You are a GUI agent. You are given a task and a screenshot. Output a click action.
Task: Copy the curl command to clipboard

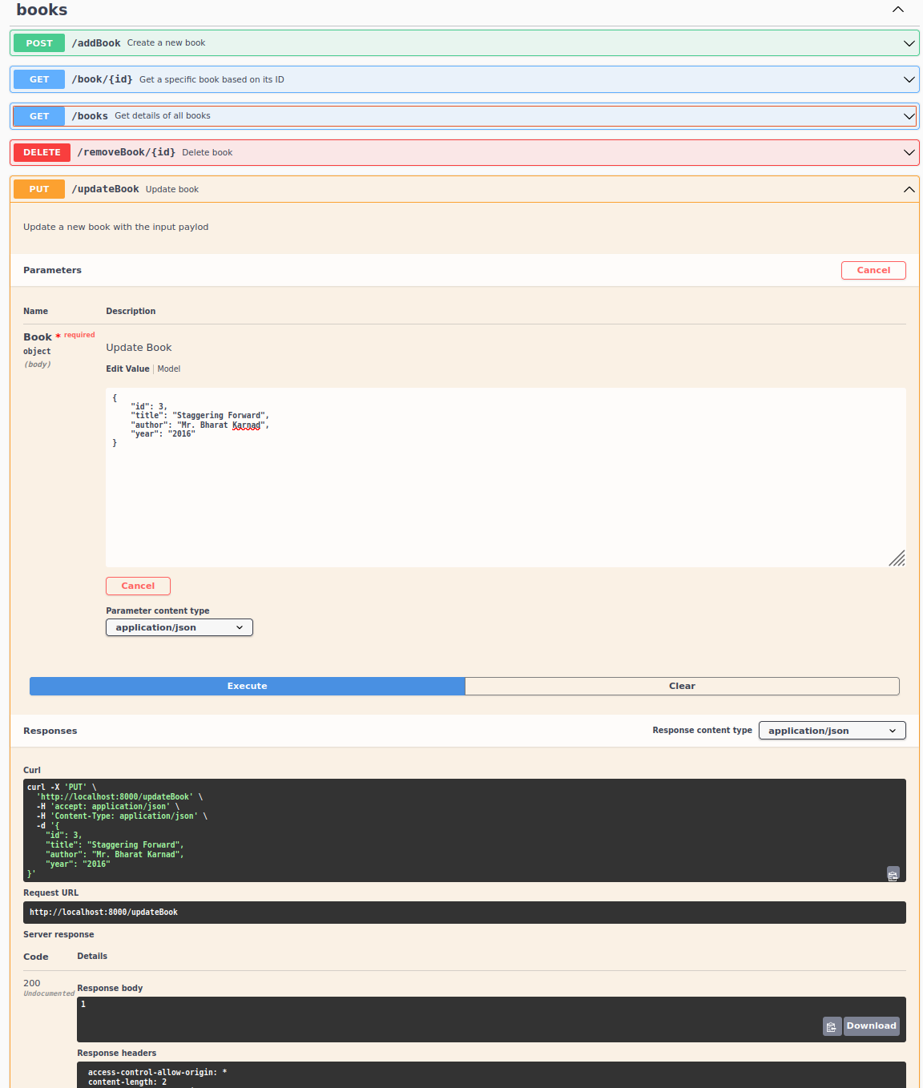pos(893,874)
